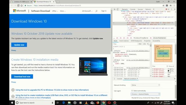
Task: Open the Event Listeners tab
Action: 124,41
